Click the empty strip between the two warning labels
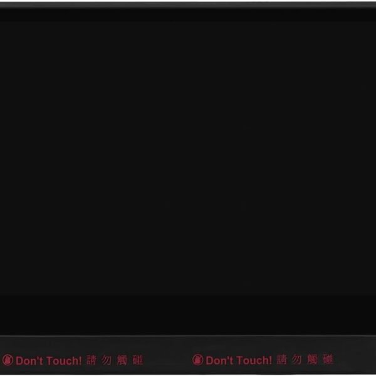 [x=167, y=360]
